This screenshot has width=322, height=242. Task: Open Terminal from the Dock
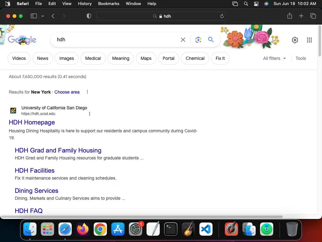pos(171,229)
